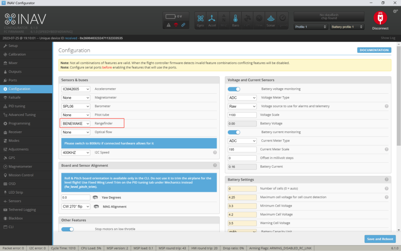Screen dimensions: 401x251
Task: Click the vertical scrollbar of Configuration page
Action: (x=398, y=96)
